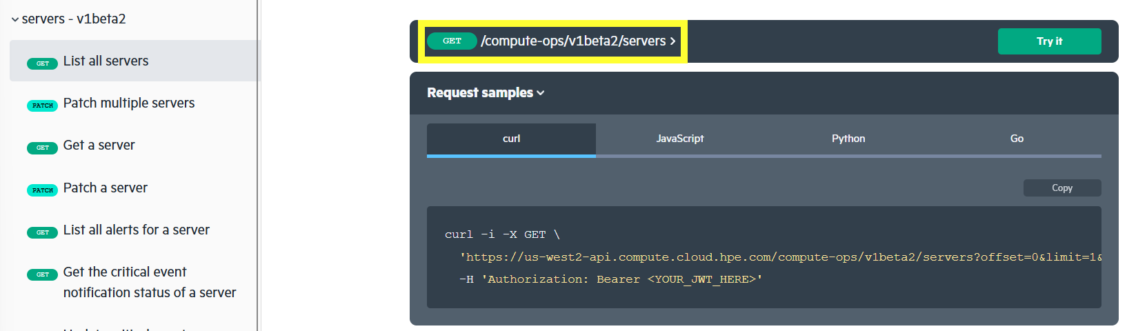Click the Authorization Bearer header line
This screenshot has height=331, width=1127.
[611, 279]
